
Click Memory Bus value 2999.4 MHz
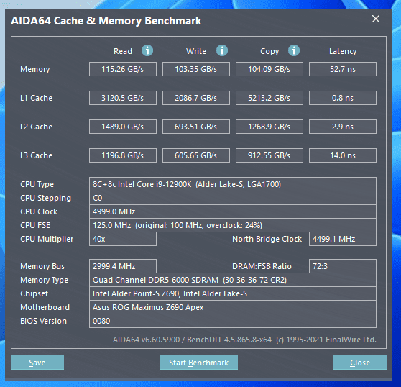tap(123, 266)
